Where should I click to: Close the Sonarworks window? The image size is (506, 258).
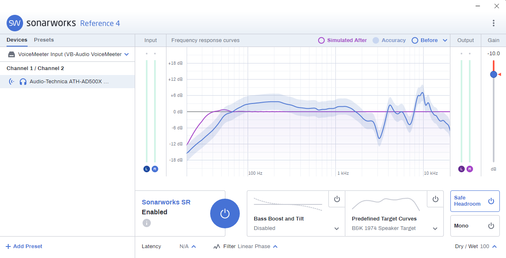497,6
